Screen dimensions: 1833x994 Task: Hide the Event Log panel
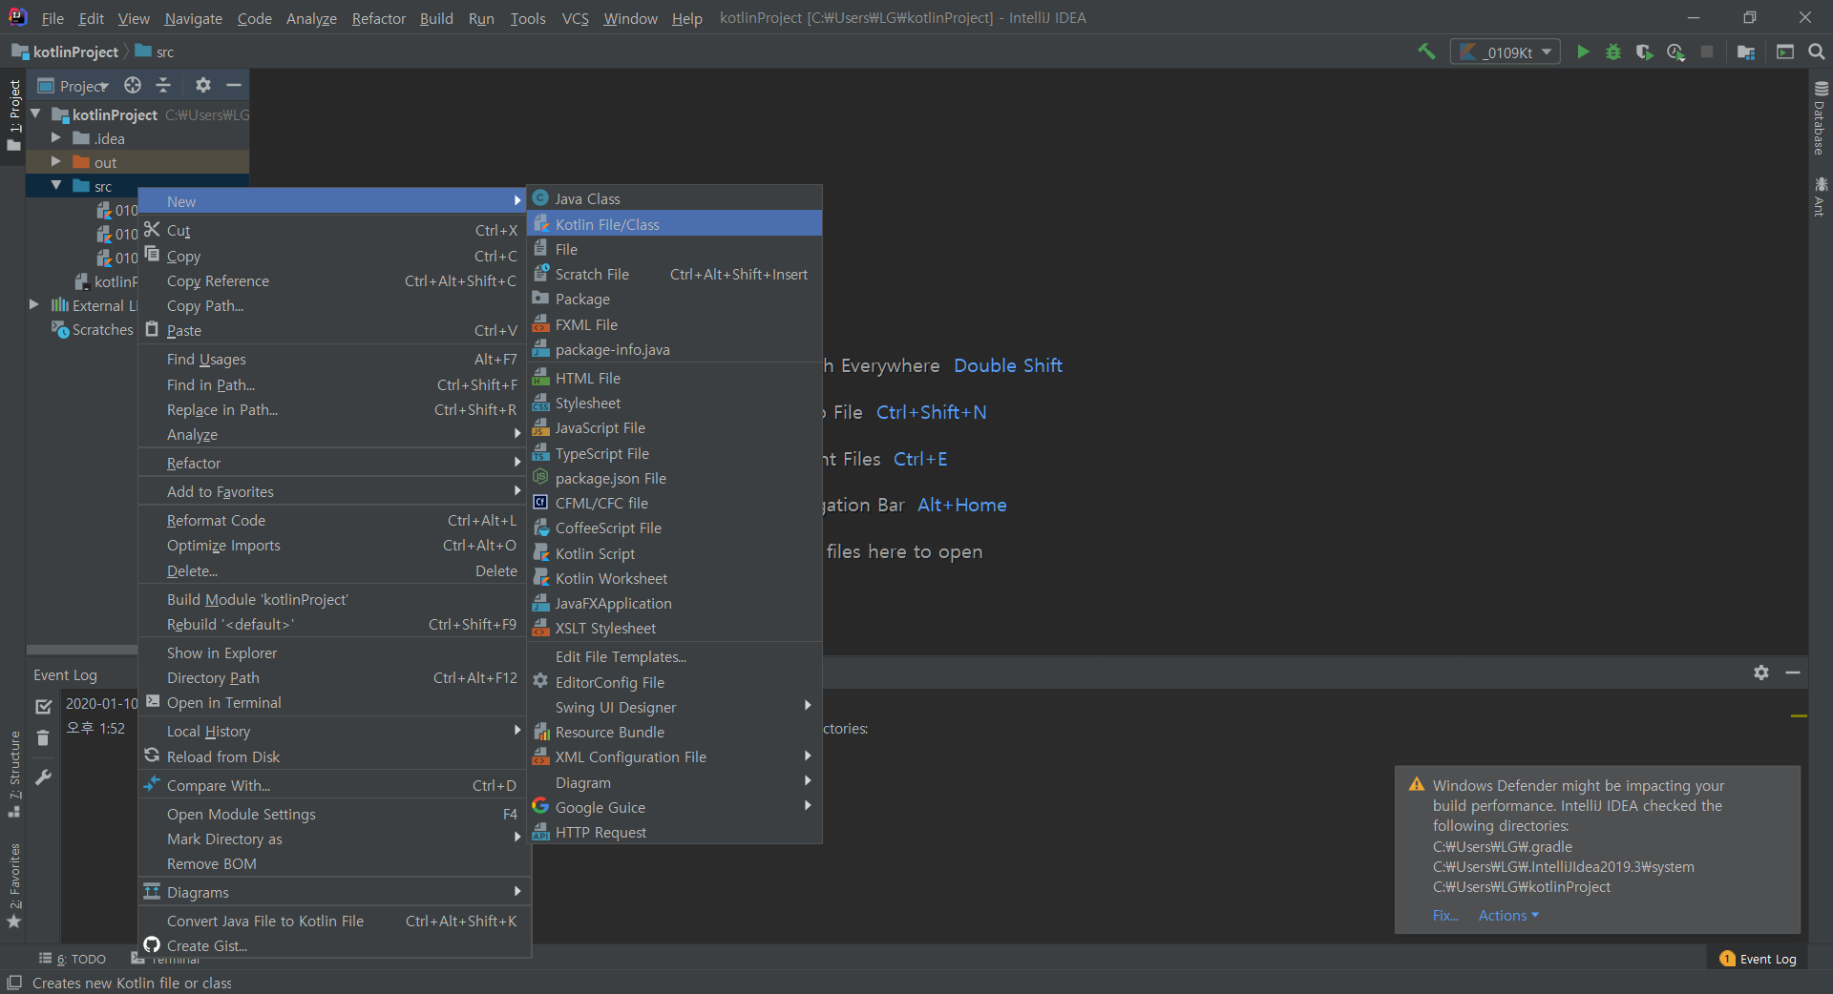pos(1793,673)
